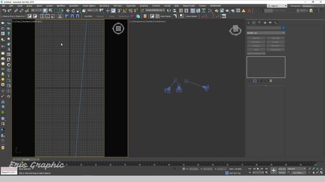
Task: Click the Perspective viewport ViewCube
Action: pos(236,30)
